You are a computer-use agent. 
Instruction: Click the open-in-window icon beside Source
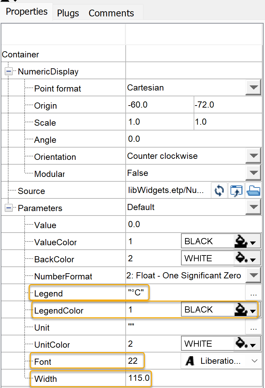(x=236, y=191)
